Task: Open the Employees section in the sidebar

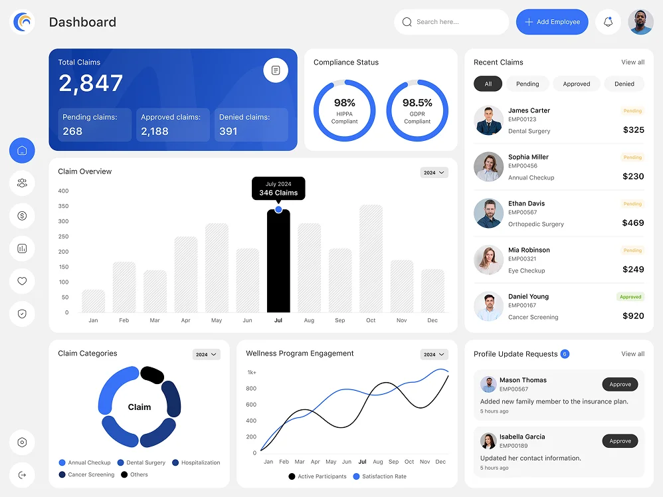Action: tap(22, 183)
